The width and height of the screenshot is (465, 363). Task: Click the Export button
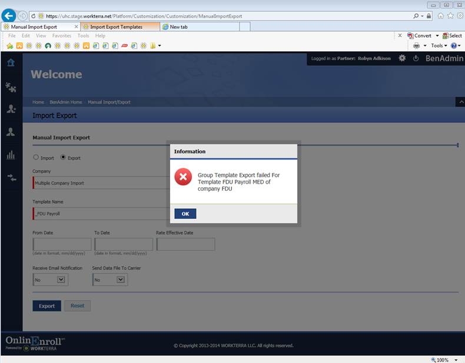pos(46,306)
